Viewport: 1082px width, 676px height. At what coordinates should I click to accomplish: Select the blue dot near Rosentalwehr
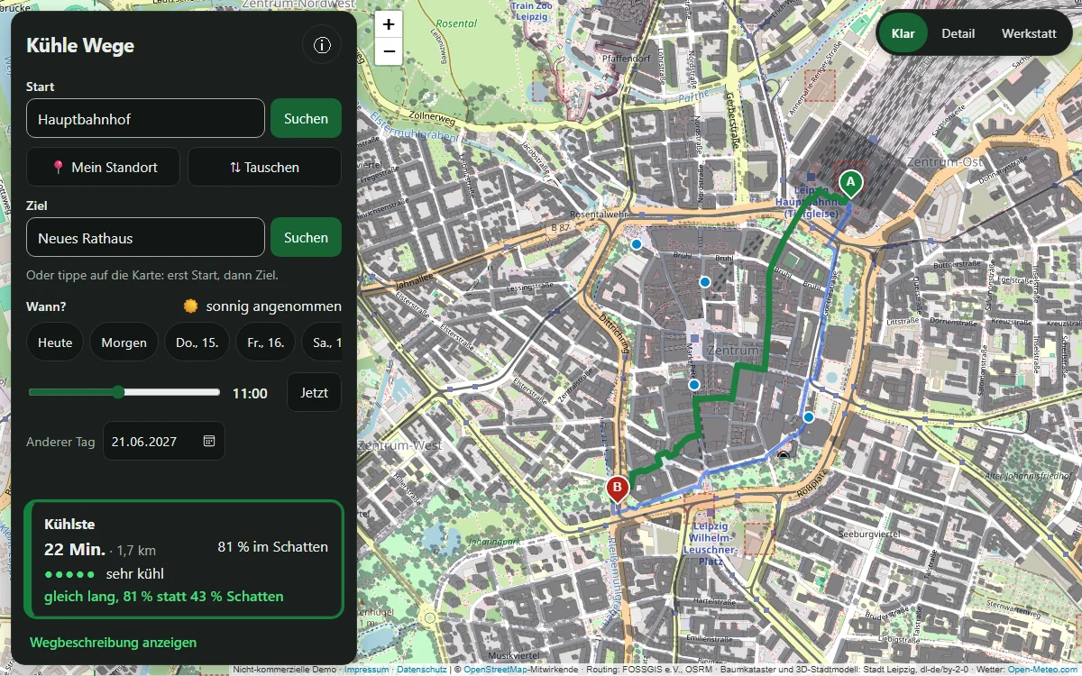[637, 244]
